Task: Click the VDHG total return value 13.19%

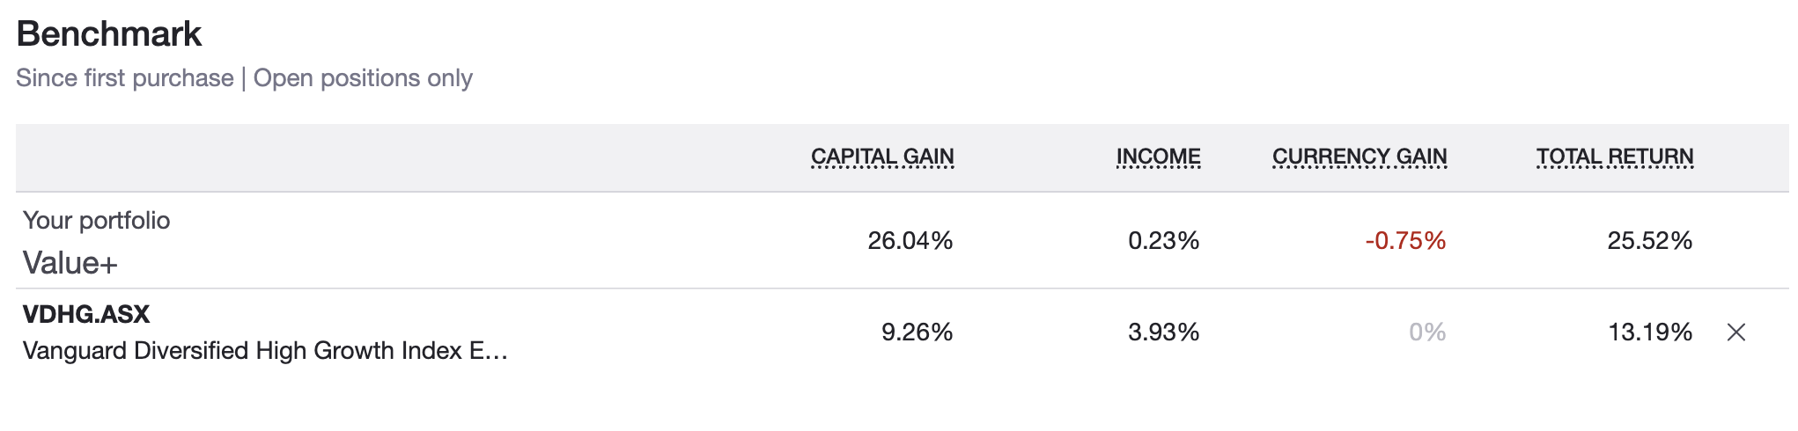Action: point(1650,332)
